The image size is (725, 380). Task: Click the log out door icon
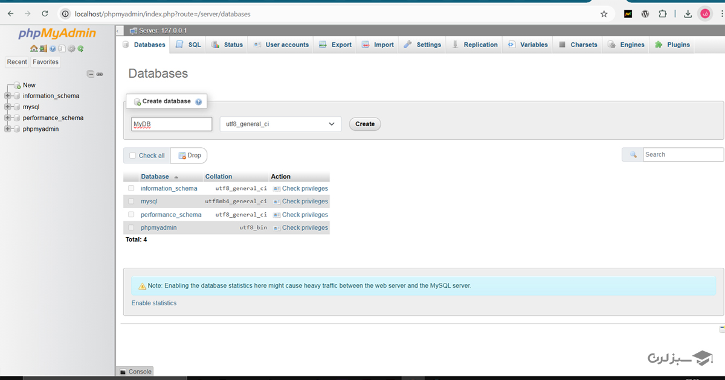point(43,49)
